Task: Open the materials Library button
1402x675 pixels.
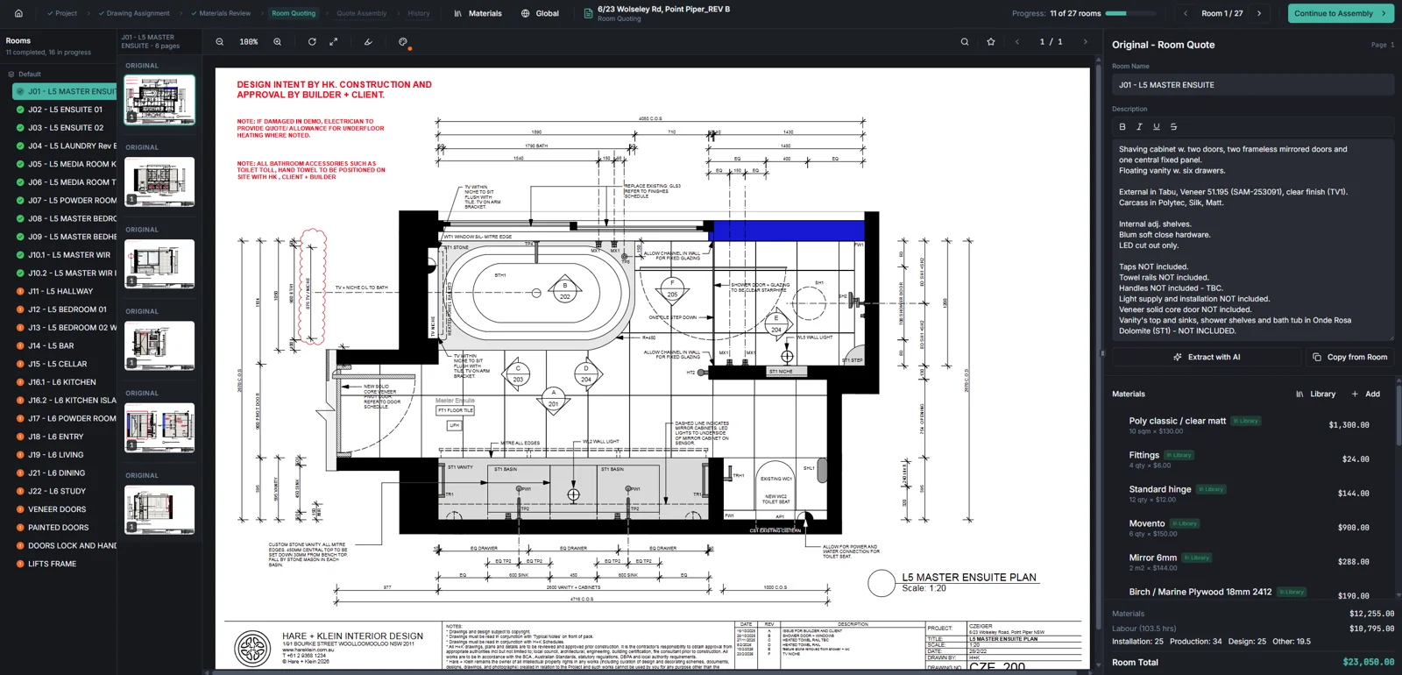Action: pyautogui.click(x=1315, y=394)
